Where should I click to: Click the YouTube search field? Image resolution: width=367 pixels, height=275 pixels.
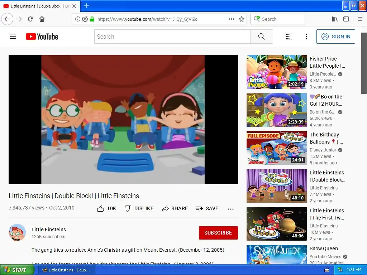pos(172,37)
